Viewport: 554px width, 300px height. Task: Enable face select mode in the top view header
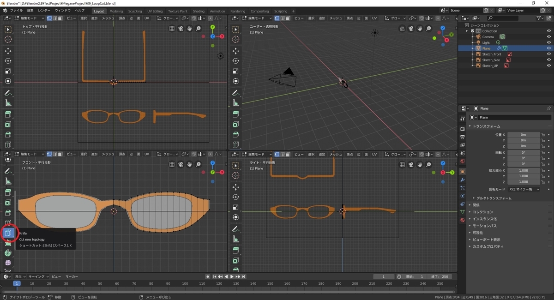60,18
